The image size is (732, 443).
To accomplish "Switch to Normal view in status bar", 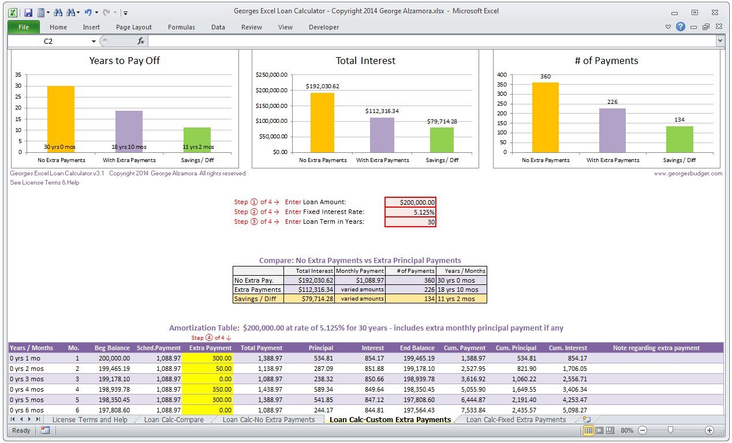I will pyautogui.click(x=588, y=430).
